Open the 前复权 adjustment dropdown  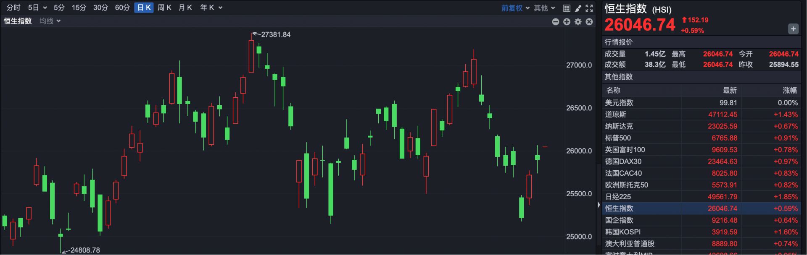(515, 8)
